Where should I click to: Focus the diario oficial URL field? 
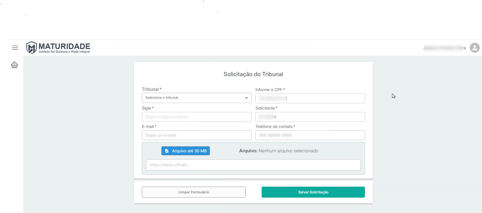coord(253,165)
